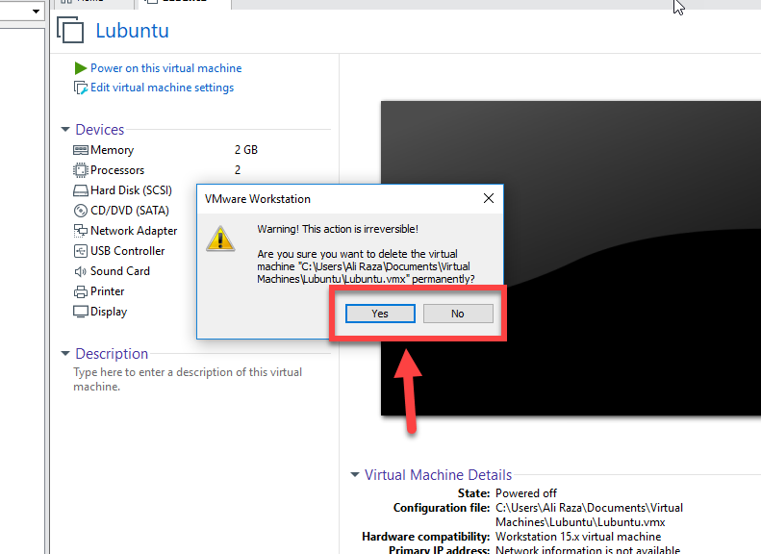Click the Printer device icon
The image size is (761, 554).
(81, 291)
